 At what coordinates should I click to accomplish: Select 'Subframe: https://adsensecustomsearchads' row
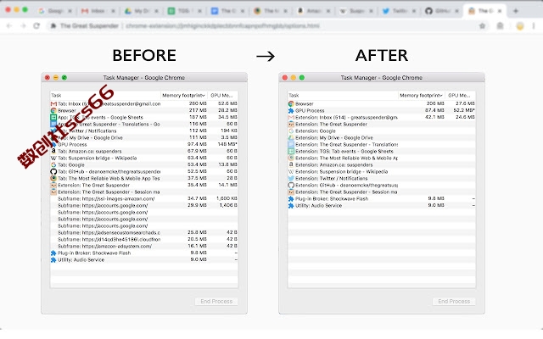[x=144, y=232]
